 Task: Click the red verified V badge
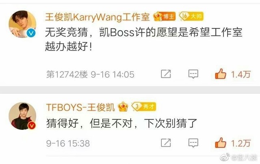[32, 125]
